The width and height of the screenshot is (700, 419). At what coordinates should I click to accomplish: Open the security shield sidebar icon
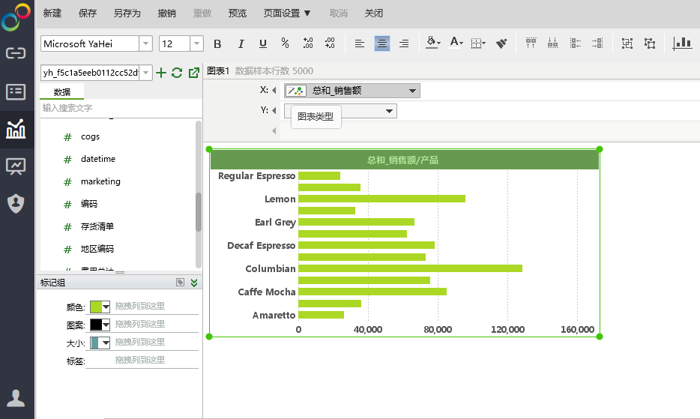click(x=16, y=203)
